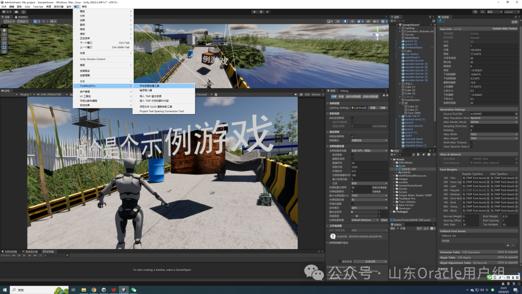Click the Hierarchy add plus button

[x=392, y=21]
